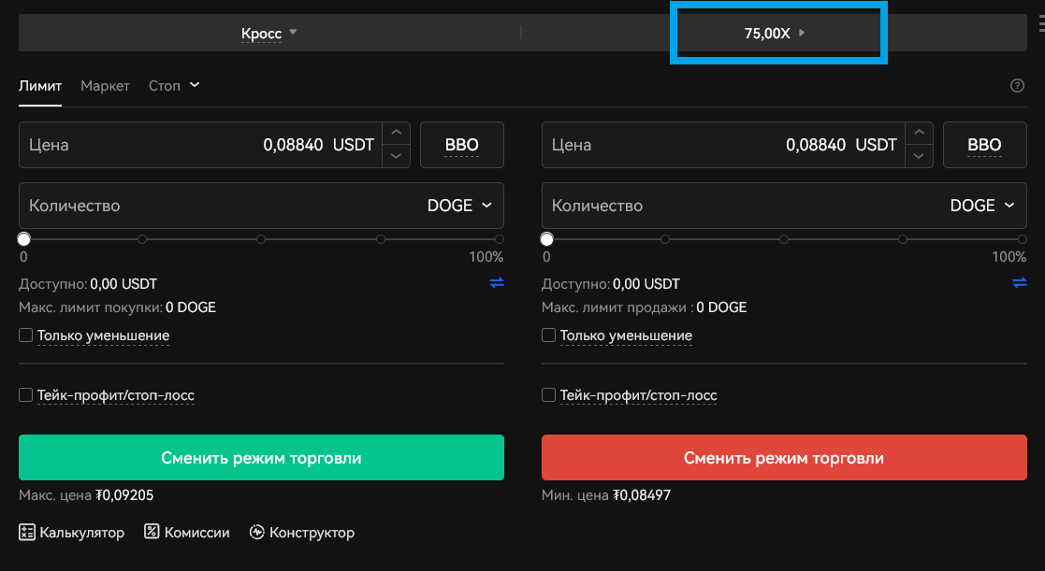Check Тейк-профит/стоп-лосс on buy side
Viewport: 1045px width, 571px height.
coord(25,394)
